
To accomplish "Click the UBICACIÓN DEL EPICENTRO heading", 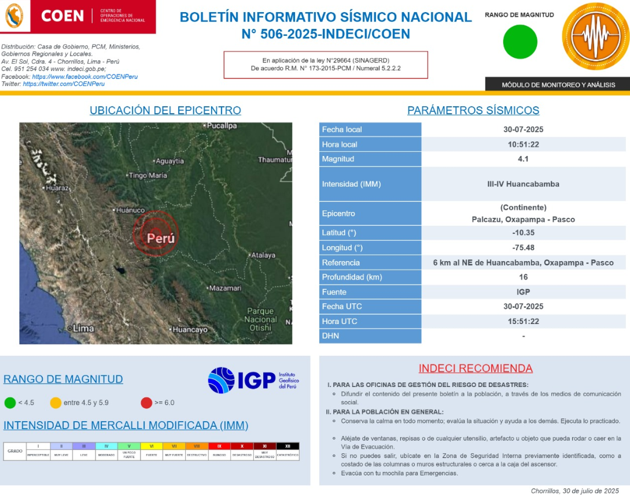I will (x=165, y=110).
